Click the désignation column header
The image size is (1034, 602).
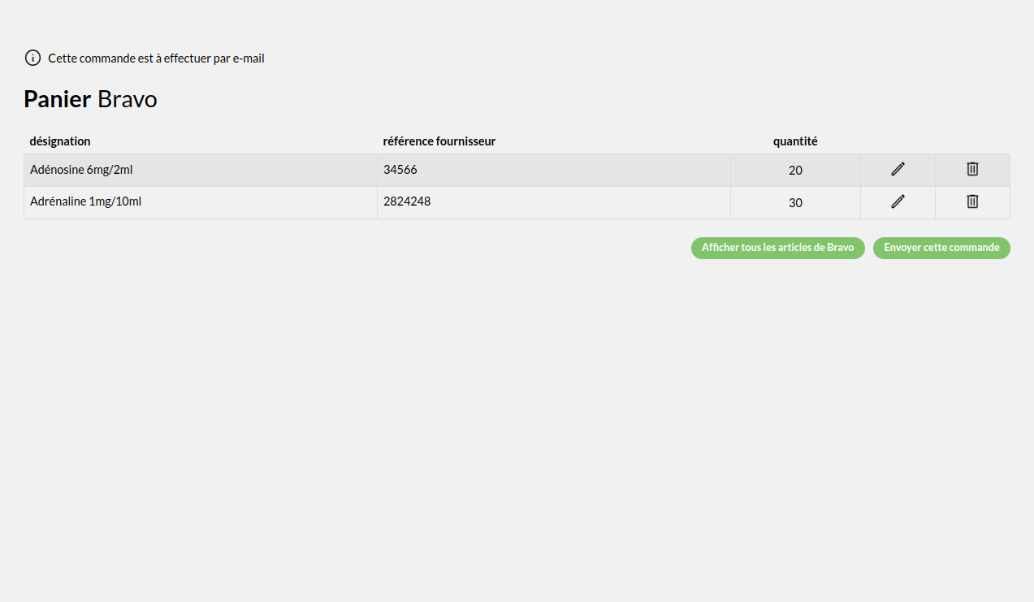pos(60,141)
